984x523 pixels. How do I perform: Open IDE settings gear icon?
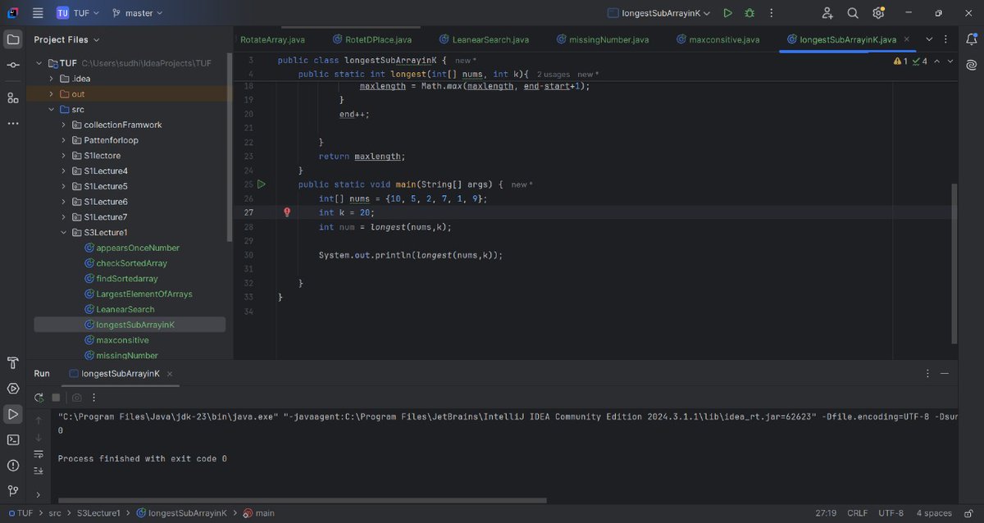coord(878,13)
